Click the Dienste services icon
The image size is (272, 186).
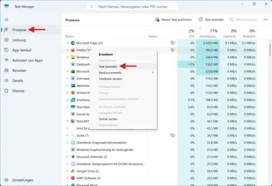6,91
